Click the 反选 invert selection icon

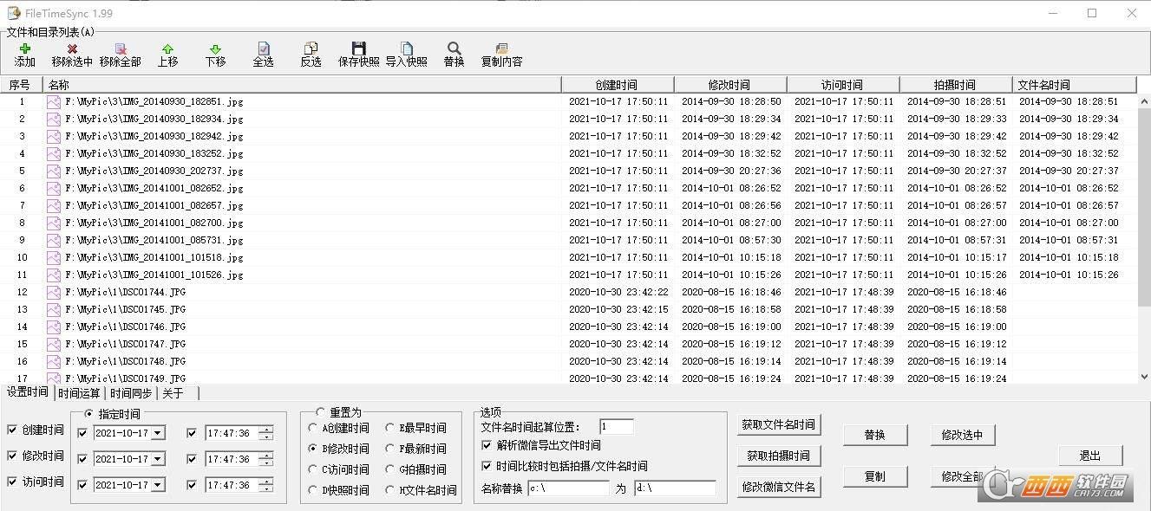pos(311,49)
